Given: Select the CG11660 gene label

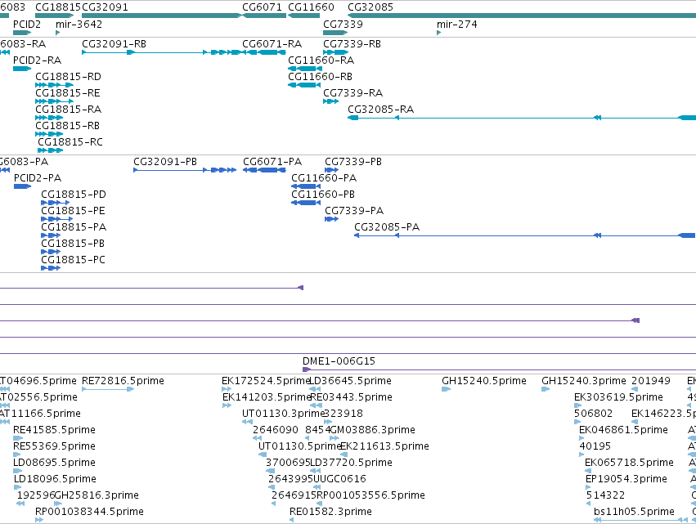Looking at the screenshot, I should 311,7.
